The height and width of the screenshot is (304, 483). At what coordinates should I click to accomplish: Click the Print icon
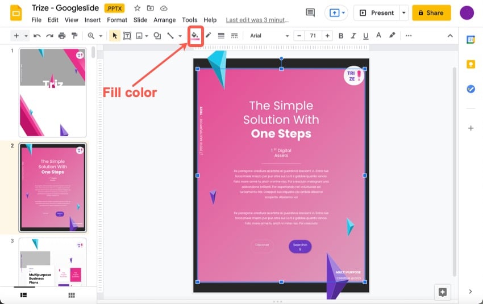tap(62, 36)
